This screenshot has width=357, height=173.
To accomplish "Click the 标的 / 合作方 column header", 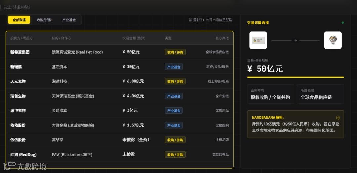I will (x=61, y=38).
